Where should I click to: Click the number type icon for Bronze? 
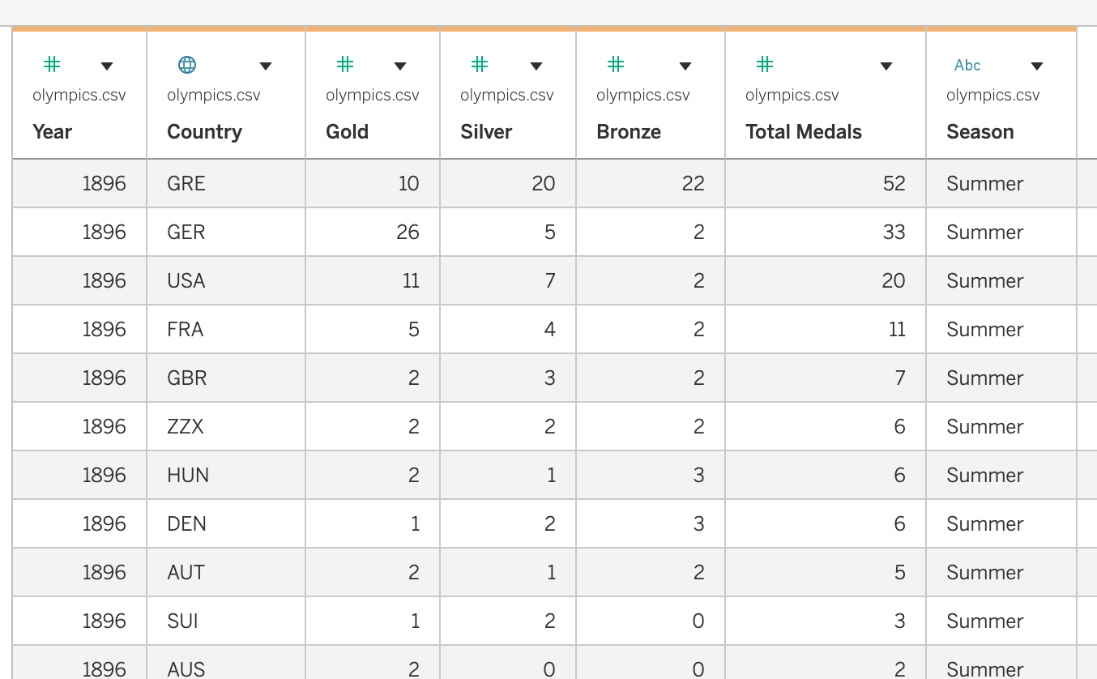616,65
